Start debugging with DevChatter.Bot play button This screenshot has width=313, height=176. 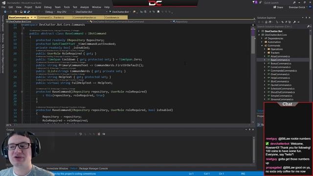(119, 12)
